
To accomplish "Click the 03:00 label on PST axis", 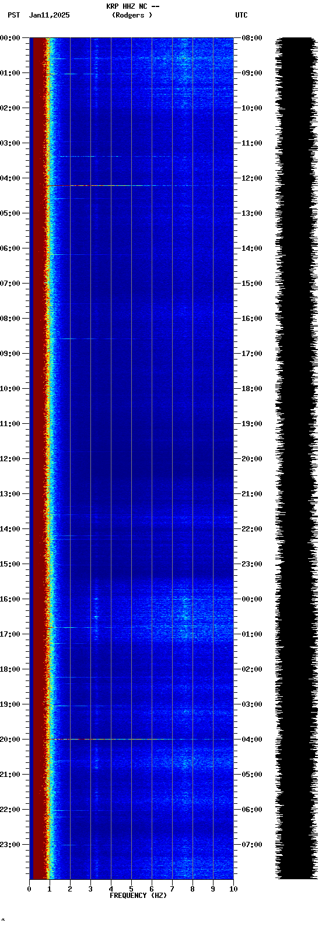I will click(x=10, y=143).
